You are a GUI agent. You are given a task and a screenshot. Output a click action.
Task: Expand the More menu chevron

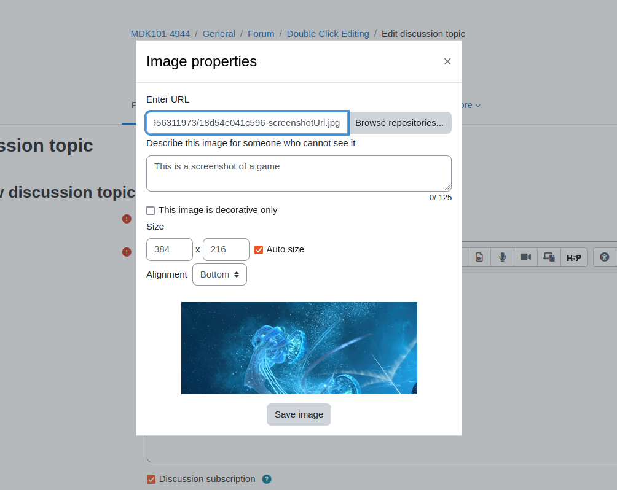coord(477,106)
